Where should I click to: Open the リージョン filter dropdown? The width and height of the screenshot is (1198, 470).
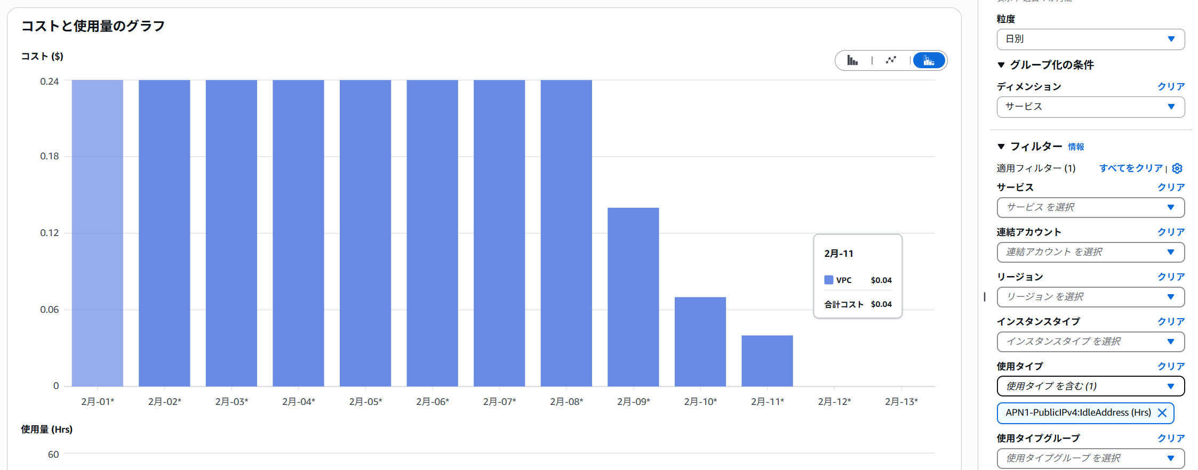1090,297
